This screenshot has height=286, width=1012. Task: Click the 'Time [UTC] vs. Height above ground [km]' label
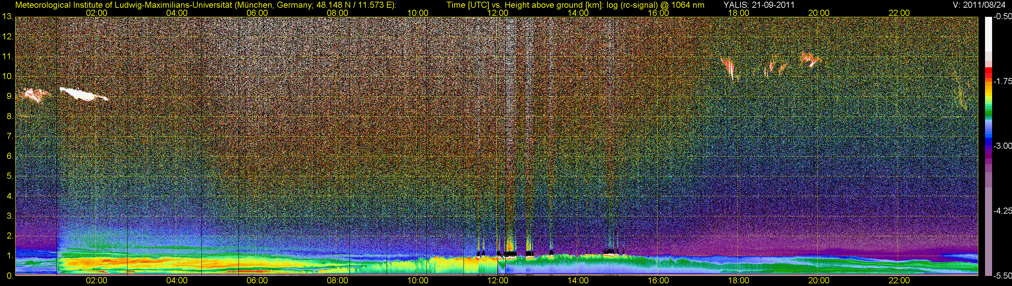click(525, 5)
